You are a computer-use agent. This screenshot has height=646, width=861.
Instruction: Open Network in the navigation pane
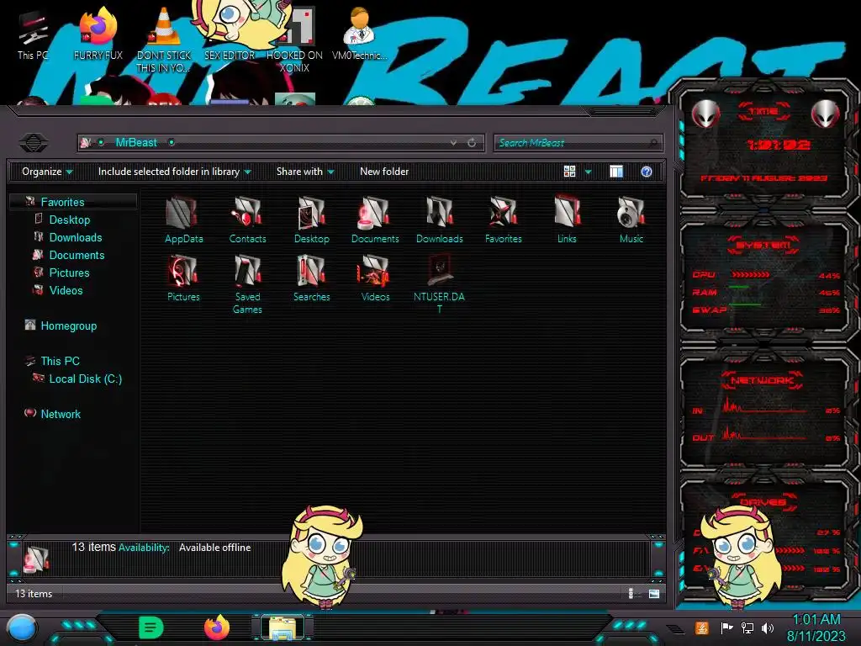tap(61, 414)
